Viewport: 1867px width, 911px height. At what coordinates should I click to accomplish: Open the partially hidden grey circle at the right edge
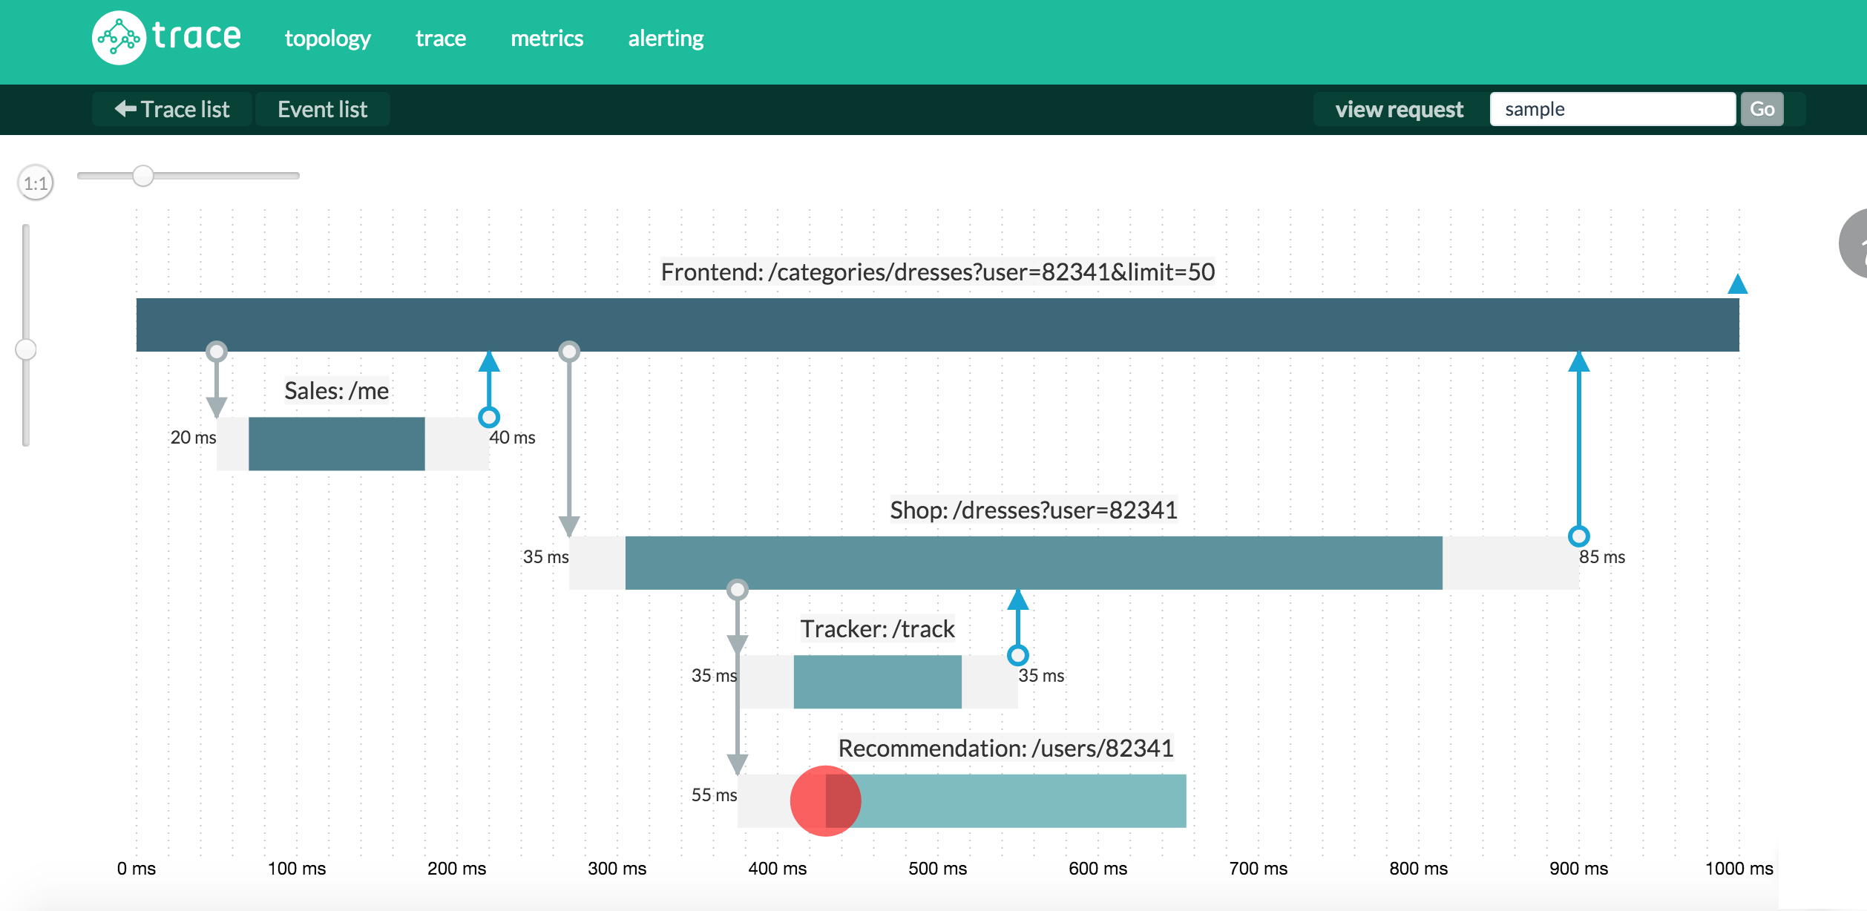click(1855, 243)
